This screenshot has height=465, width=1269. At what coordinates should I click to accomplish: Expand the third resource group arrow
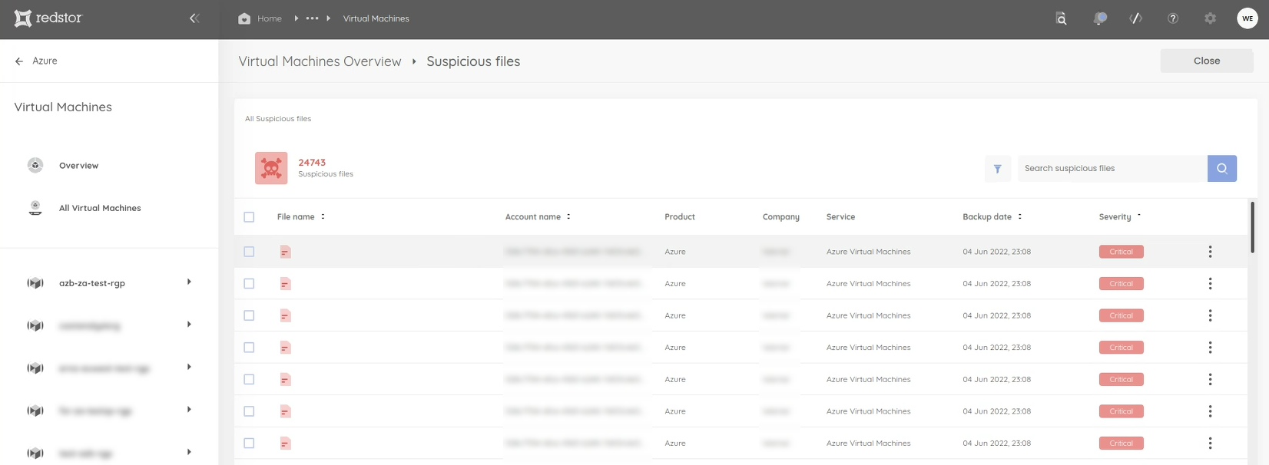pos(189,368)
